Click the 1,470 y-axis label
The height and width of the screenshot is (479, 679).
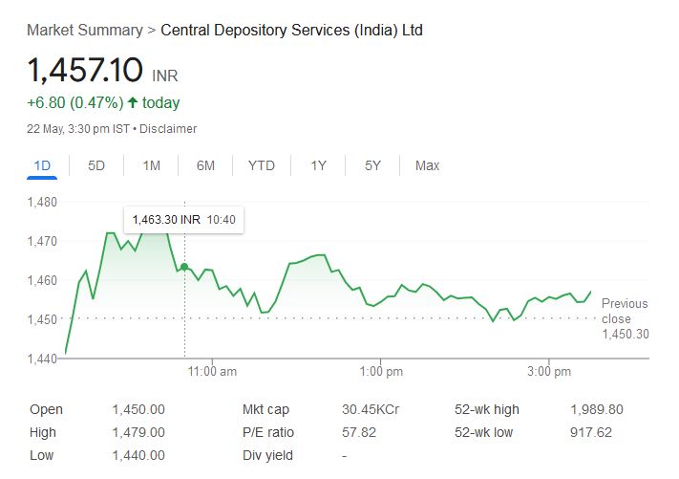point(42,241)
